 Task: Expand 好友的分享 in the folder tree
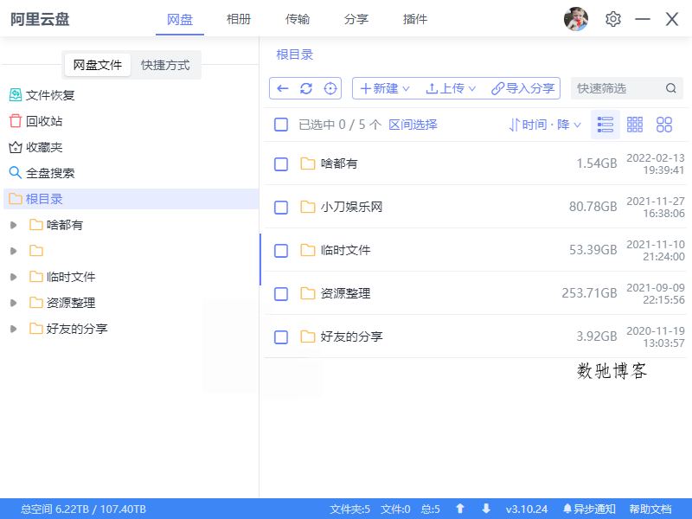[14, 329]
